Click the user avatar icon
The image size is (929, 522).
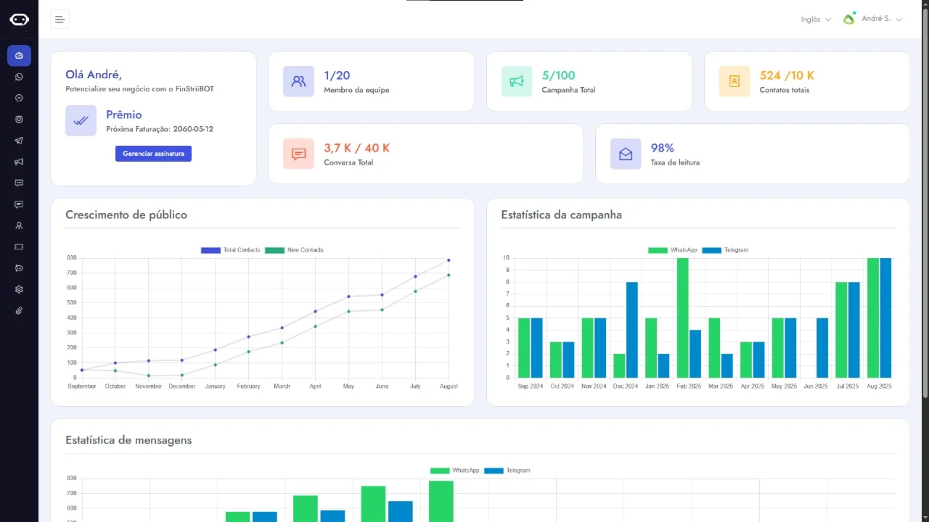(849, 19)
